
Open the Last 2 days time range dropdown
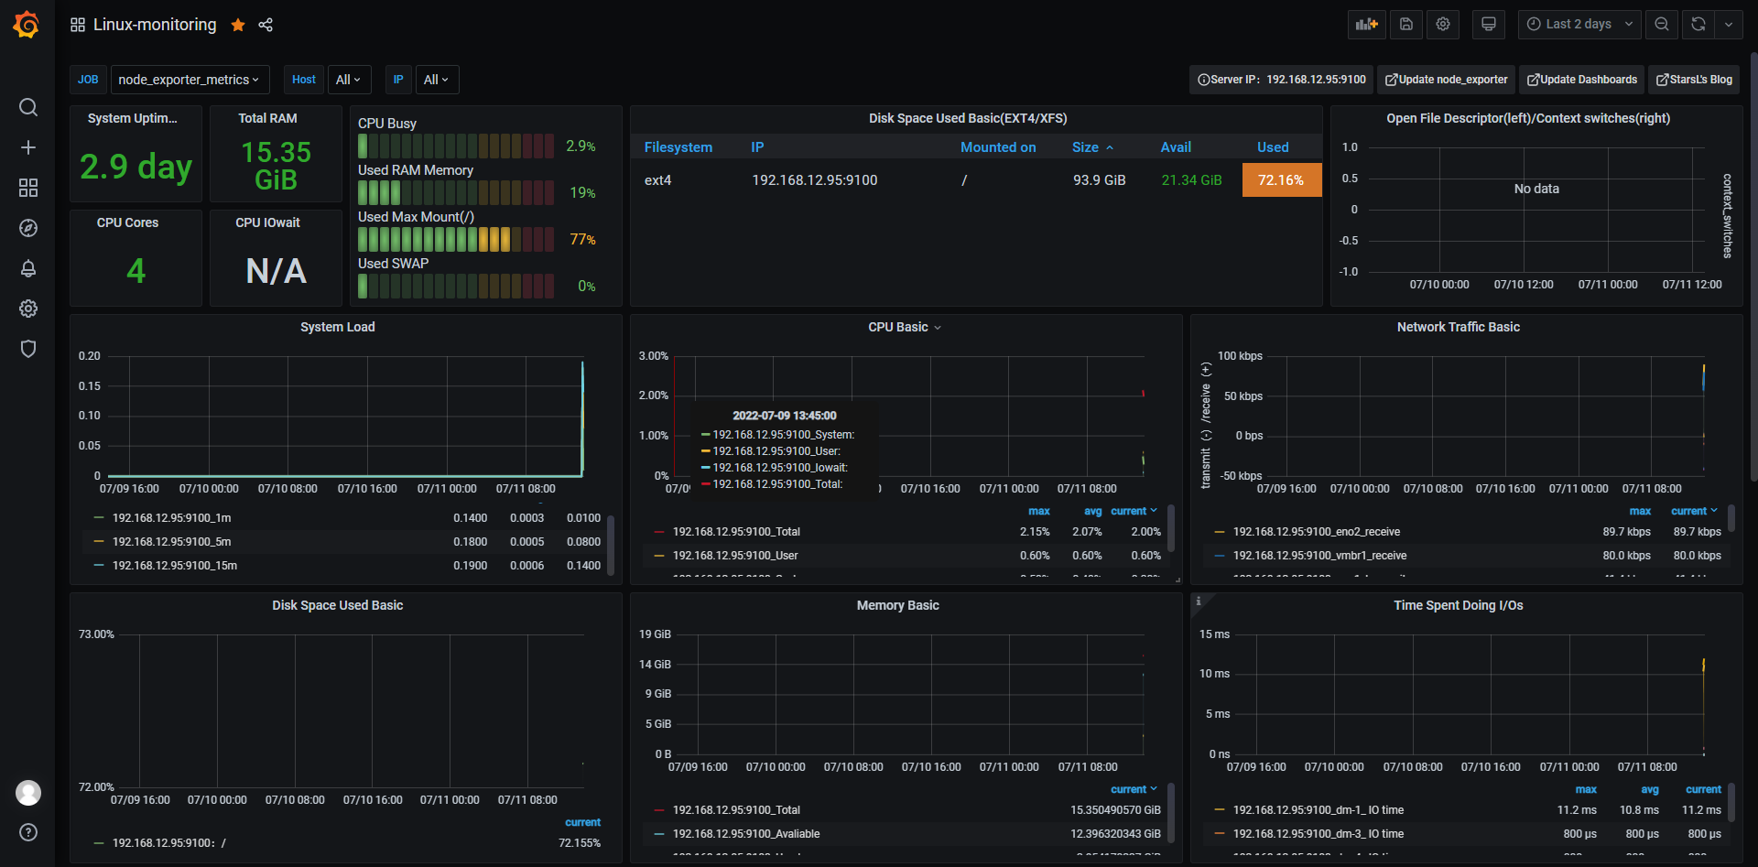tap(1579, 24)
